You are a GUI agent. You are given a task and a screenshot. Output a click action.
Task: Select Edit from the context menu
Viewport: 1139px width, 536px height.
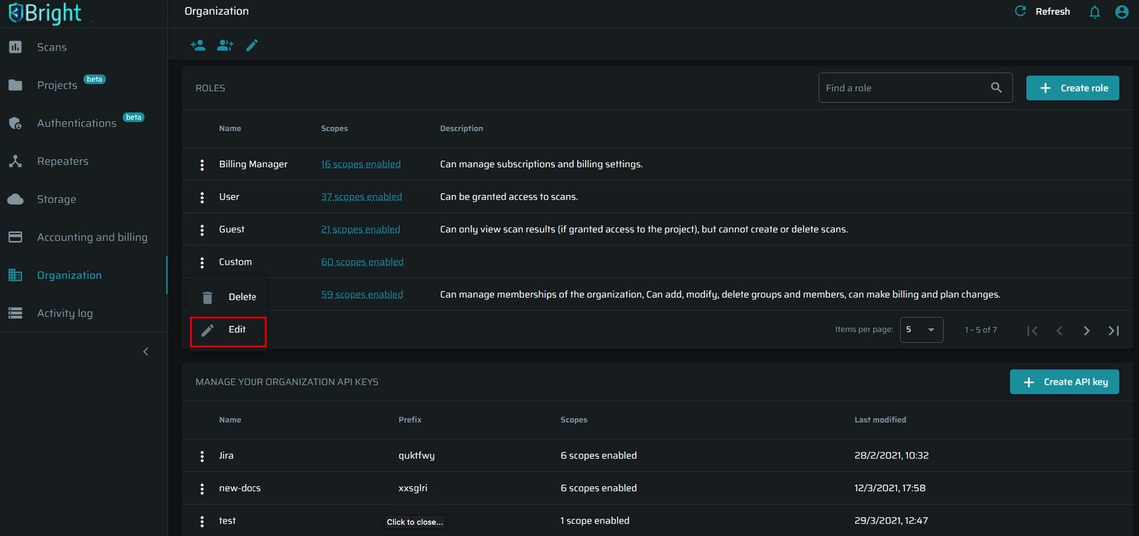tap(229, 330)
